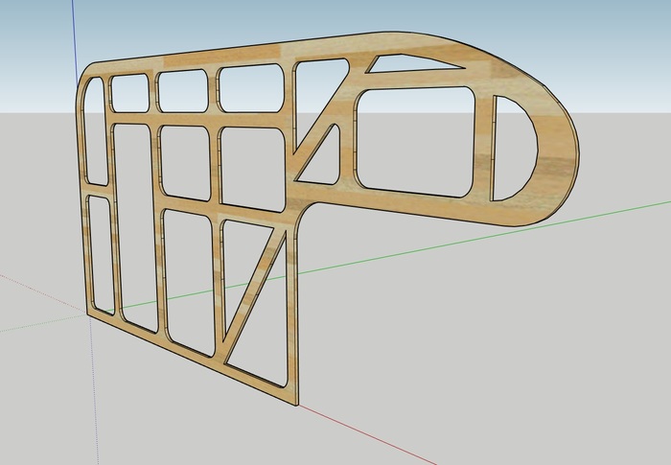The width and height of the screenshot is (671, 465).
Task: Select the arched cutout at top-left corner
Action: [94, 128]
